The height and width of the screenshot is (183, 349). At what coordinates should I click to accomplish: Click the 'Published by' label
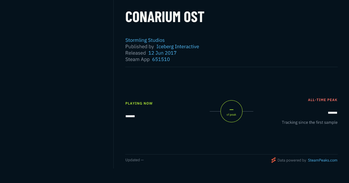tap(140, 46)
